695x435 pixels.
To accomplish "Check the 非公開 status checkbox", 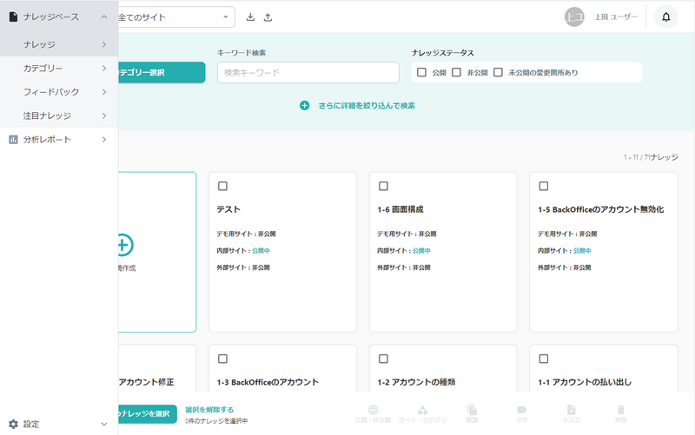I will tap(456, 73).
